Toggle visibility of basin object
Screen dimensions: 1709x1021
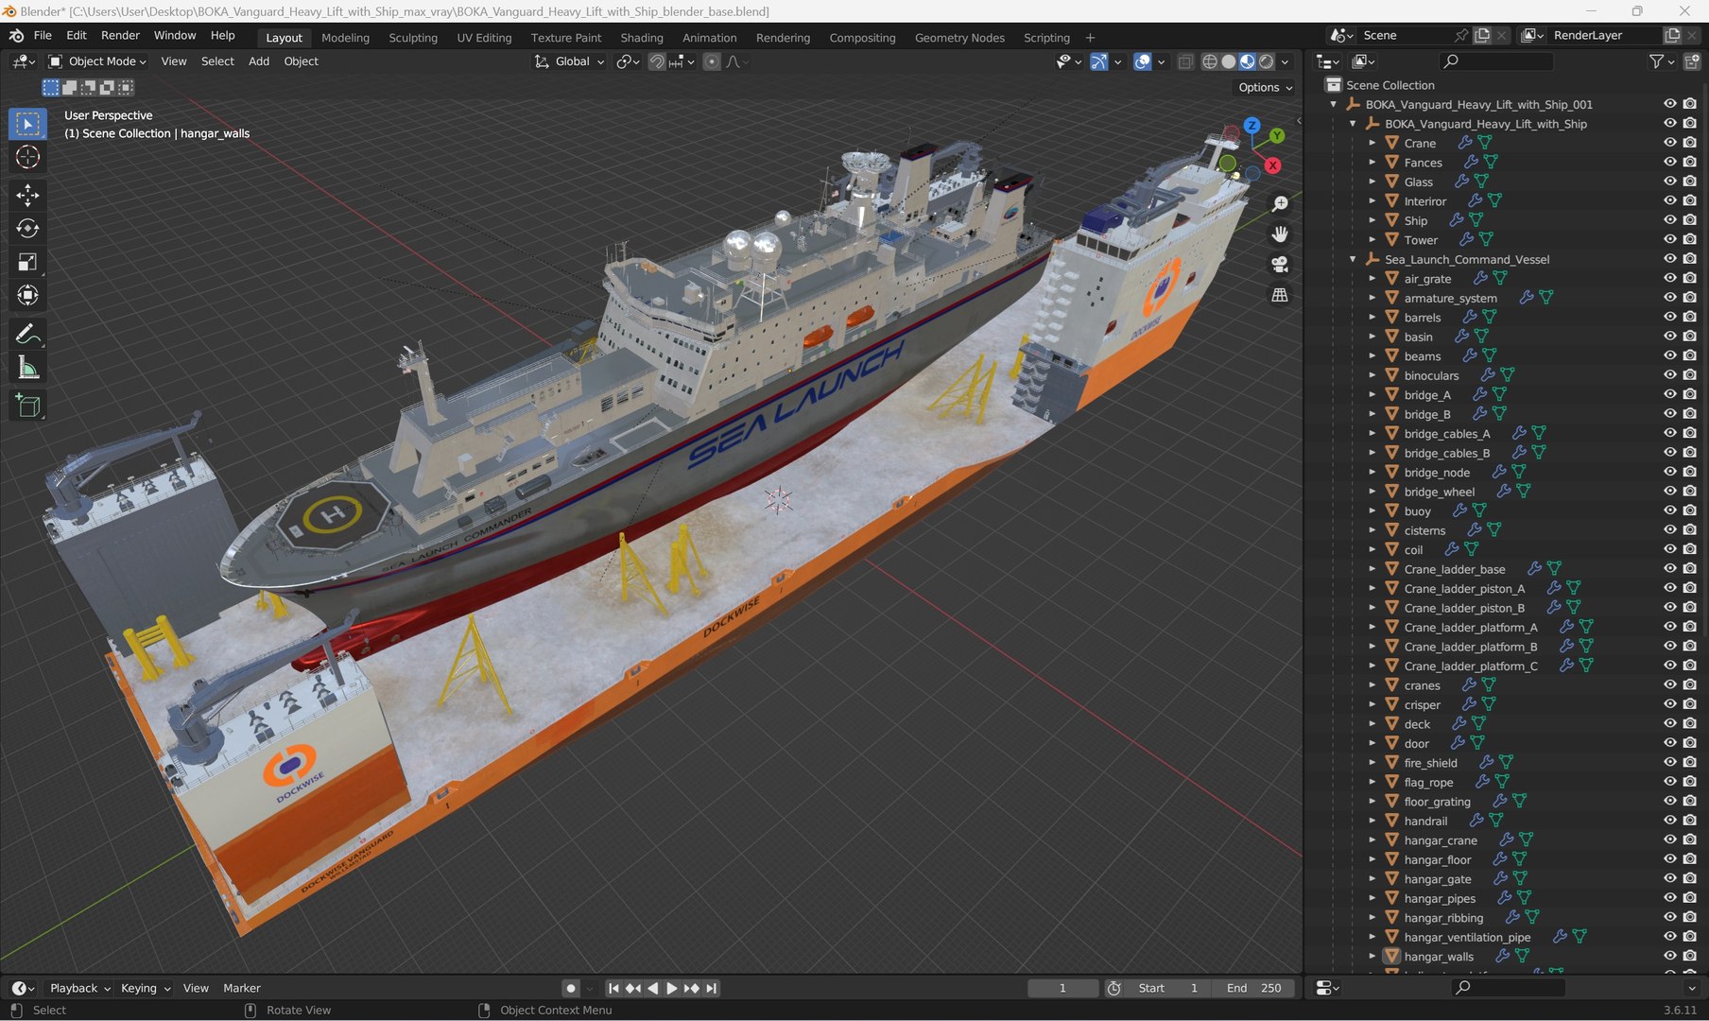click(x=1670, y=337)
